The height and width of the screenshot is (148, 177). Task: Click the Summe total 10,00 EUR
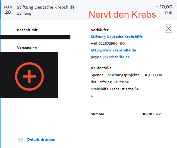pos(151,114)
